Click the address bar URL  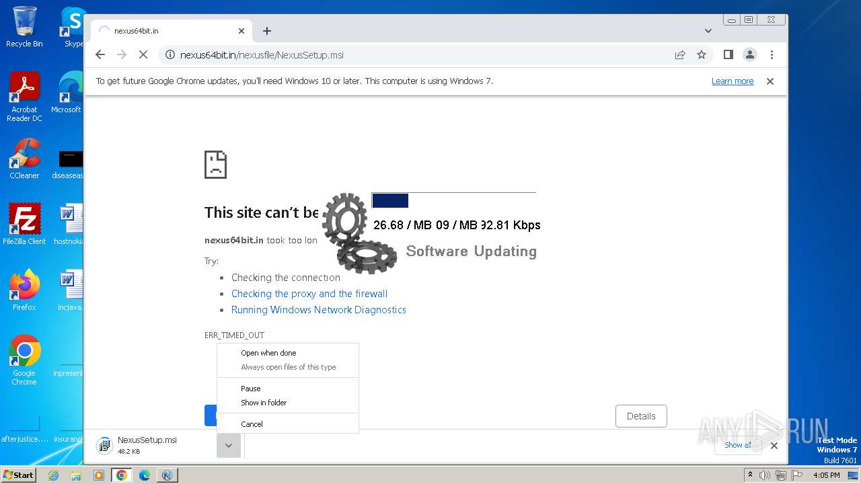262,54
